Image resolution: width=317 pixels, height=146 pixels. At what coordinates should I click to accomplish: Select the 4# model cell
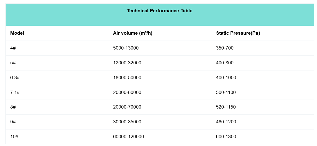[x=13, y=48]
